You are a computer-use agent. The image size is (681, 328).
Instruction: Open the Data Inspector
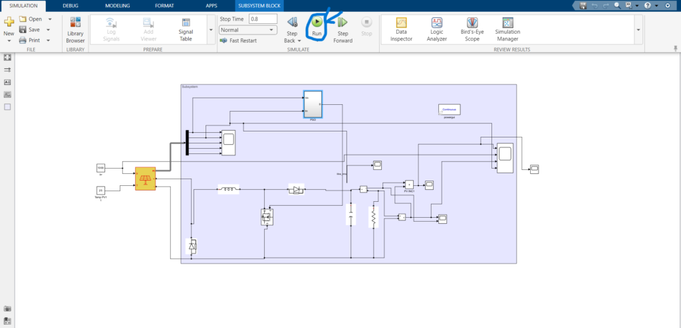[401, 29]
